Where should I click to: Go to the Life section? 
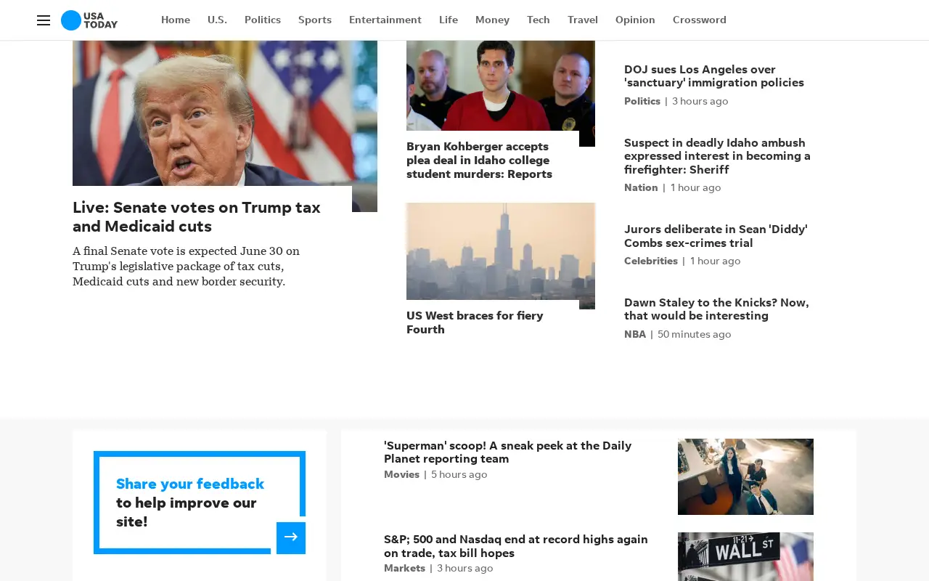coord(449,20)
